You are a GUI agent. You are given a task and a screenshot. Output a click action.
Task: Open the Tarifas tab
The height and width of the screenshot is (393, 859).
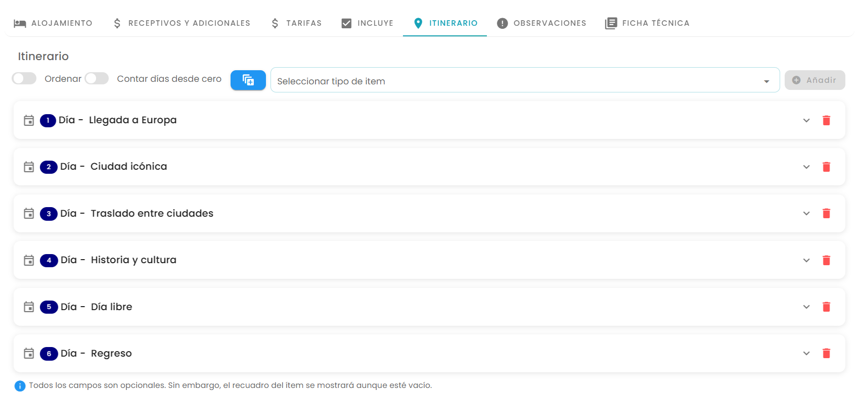click(296, 23)
